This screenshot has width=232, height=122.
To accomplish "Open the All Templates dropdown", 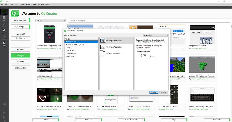I will tap(156, 35).
